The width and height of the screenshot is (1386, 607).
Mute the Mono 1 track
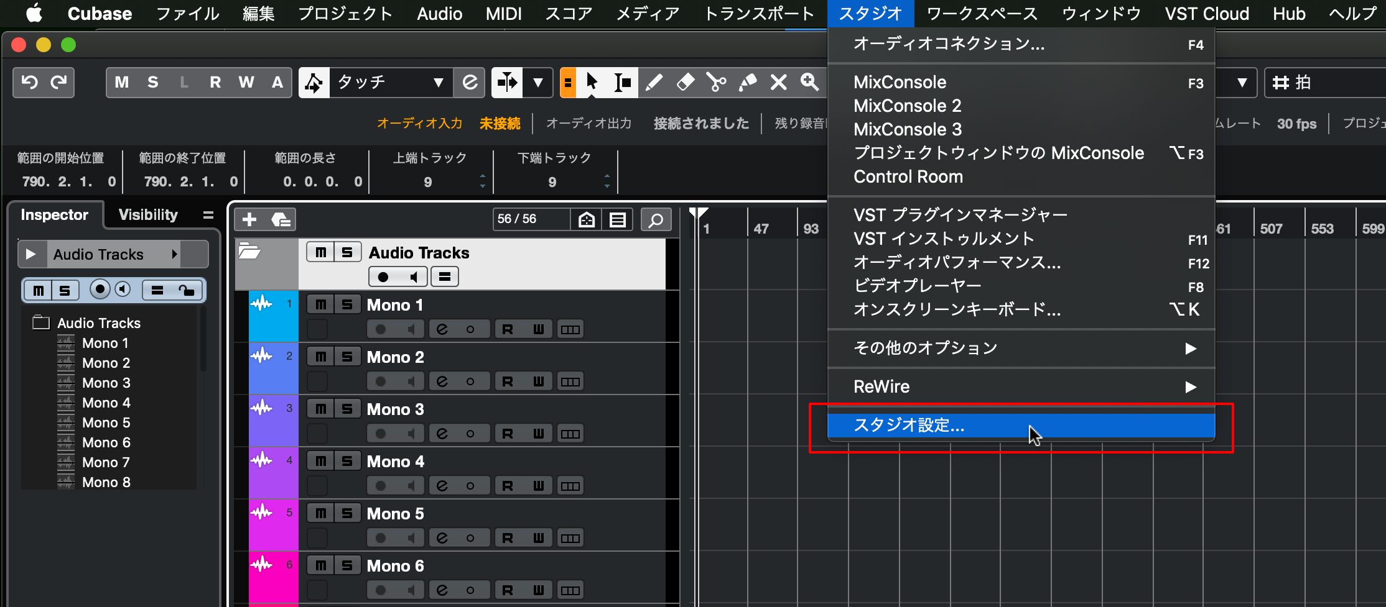point(320,304)
